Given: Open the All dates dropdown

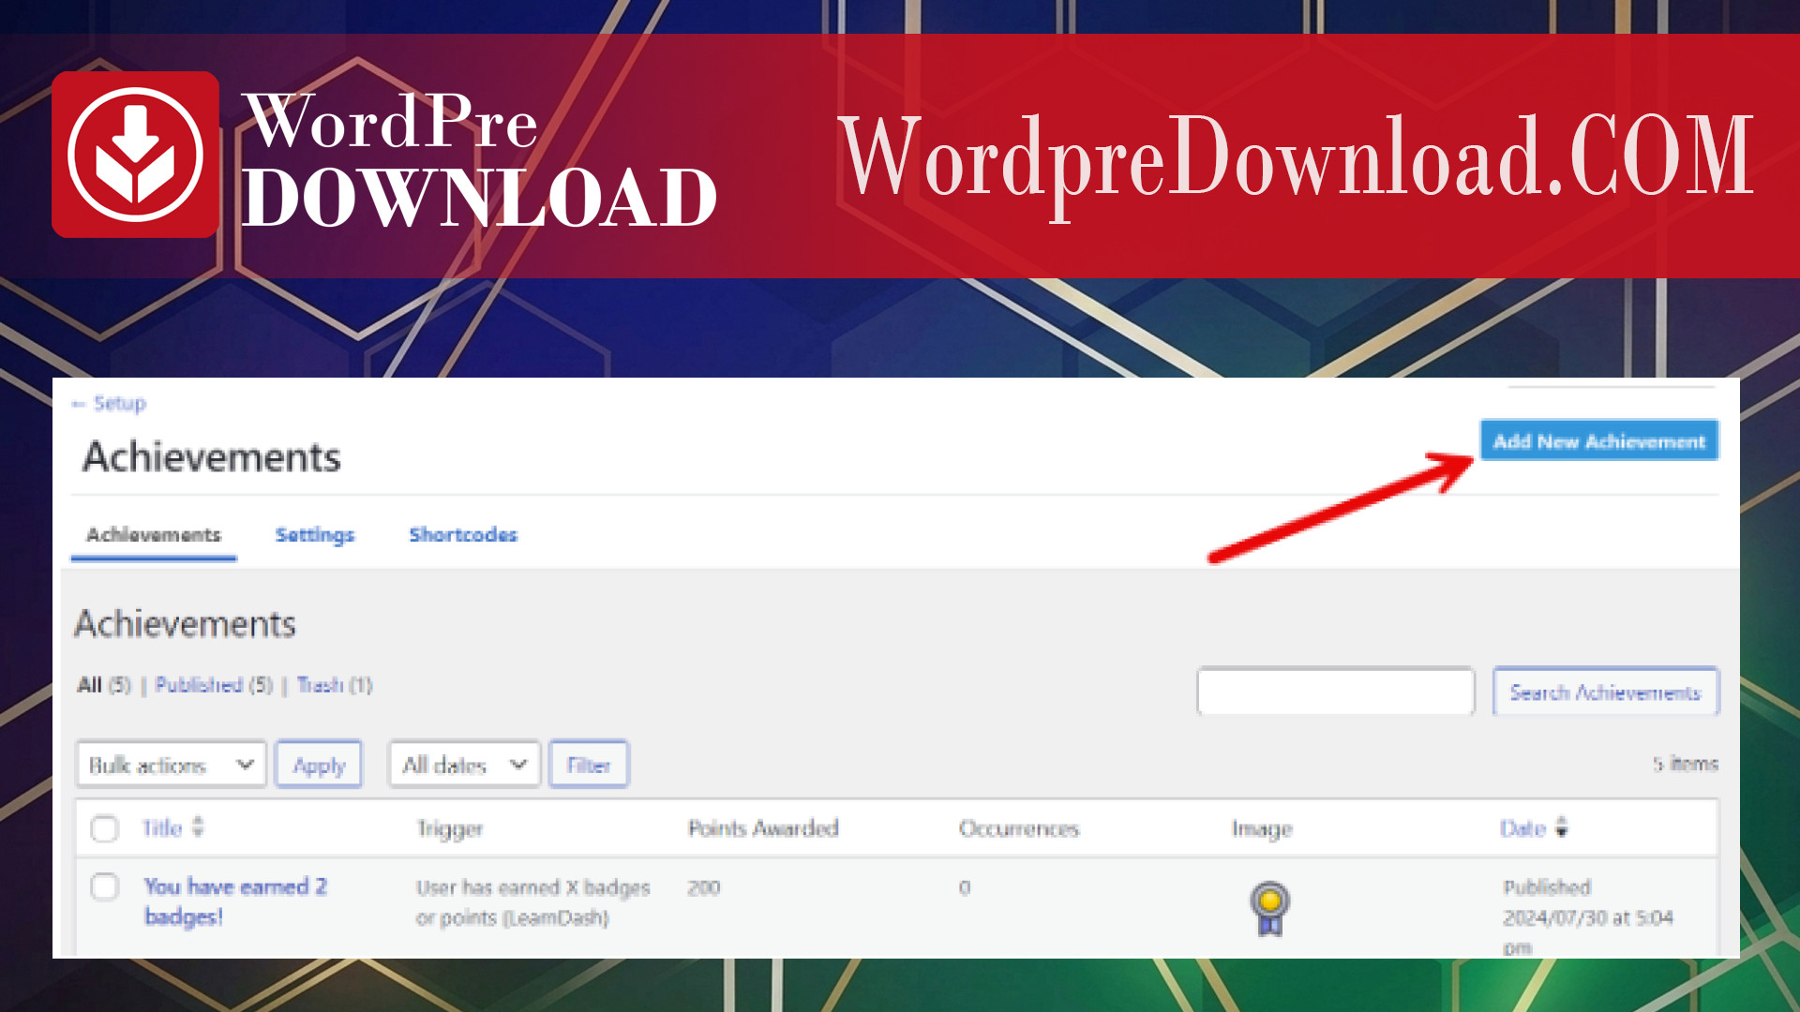Looking at the screenshot, I should coord(465,765).
